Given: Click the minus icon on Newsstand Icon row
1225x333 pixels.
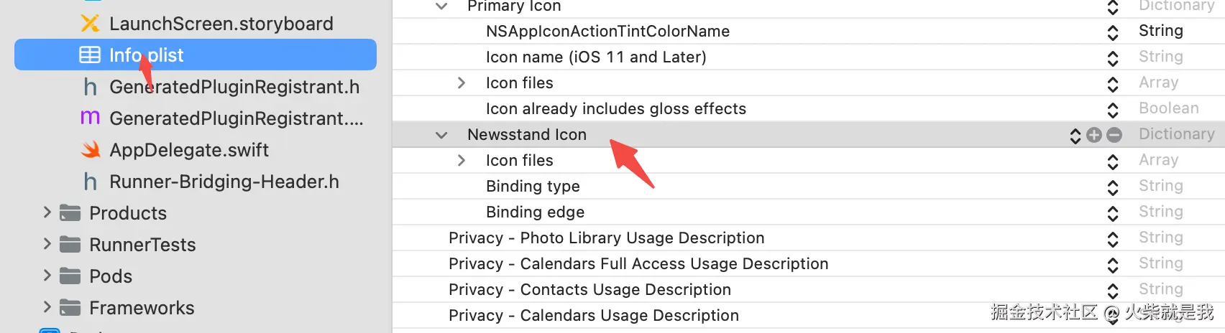Looking at the screenshot, I should pyautogui.click(x=1114, y=135).
